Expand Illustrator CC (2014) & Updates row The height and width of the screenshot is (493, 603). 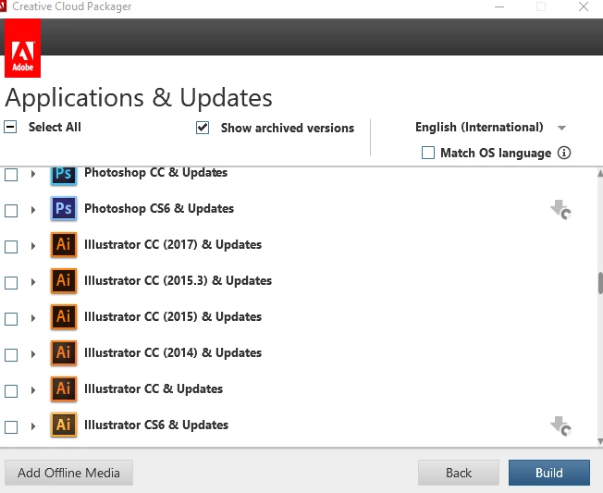[x=33, y=353]
